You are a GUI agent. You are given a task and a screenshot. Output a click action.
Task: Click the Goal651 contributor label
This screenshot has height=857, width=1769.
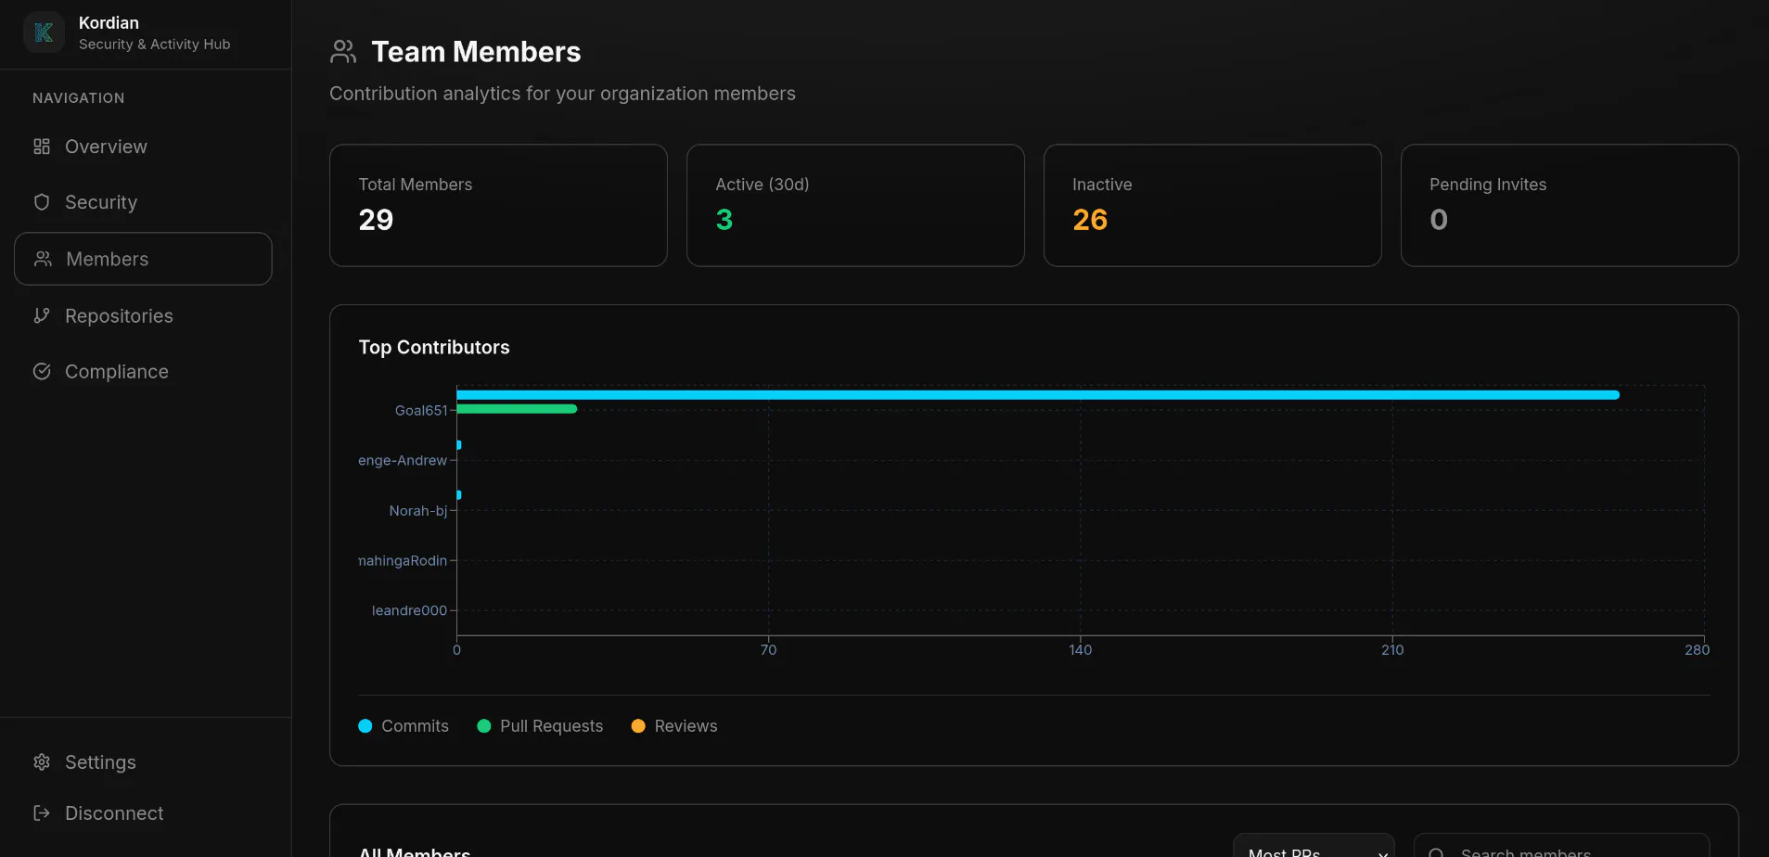[421, 411]
